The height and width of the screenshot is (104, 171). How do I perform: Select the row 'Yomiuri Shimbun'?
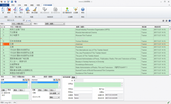[85, 41]
